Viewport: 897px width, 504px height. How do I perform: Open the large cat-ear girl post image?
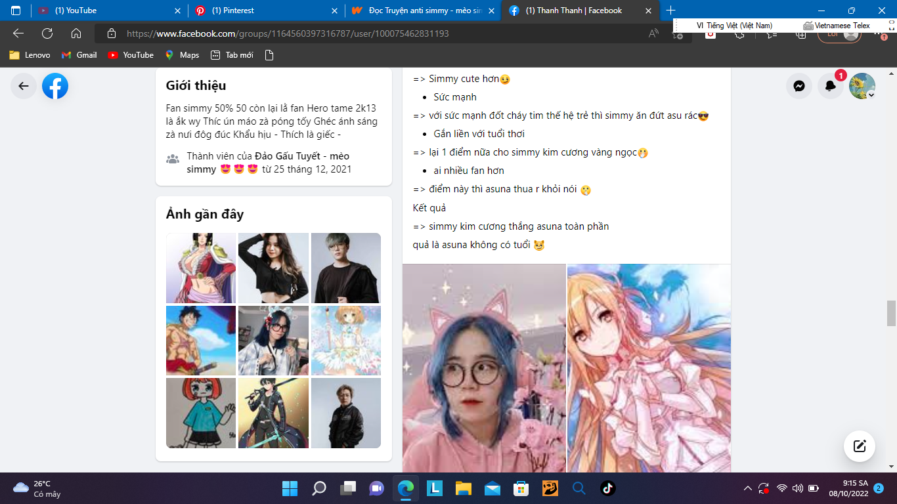(x=484, y=368)
